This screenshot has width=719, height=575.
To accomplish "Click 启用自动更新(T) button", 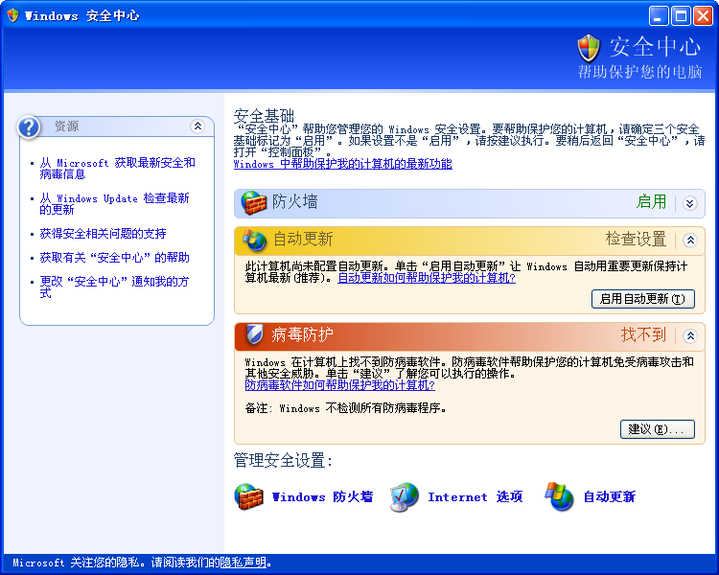I will tap(643, 299).
